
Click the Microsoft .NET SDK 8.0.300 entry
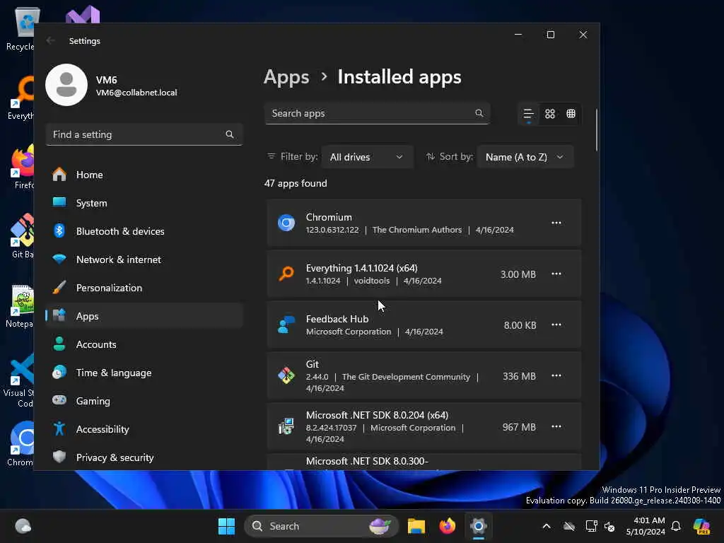[424, 462]
